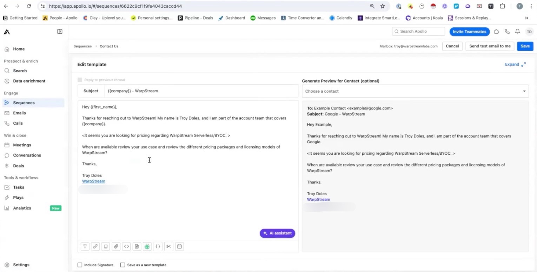Open Chrome profile avatar T
The width and height of the screenshot is (537, 272).
tap(520, 6)
